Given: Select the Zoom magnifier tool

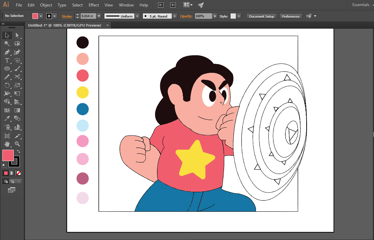Looking at the screenshot, I should [17, 144].
